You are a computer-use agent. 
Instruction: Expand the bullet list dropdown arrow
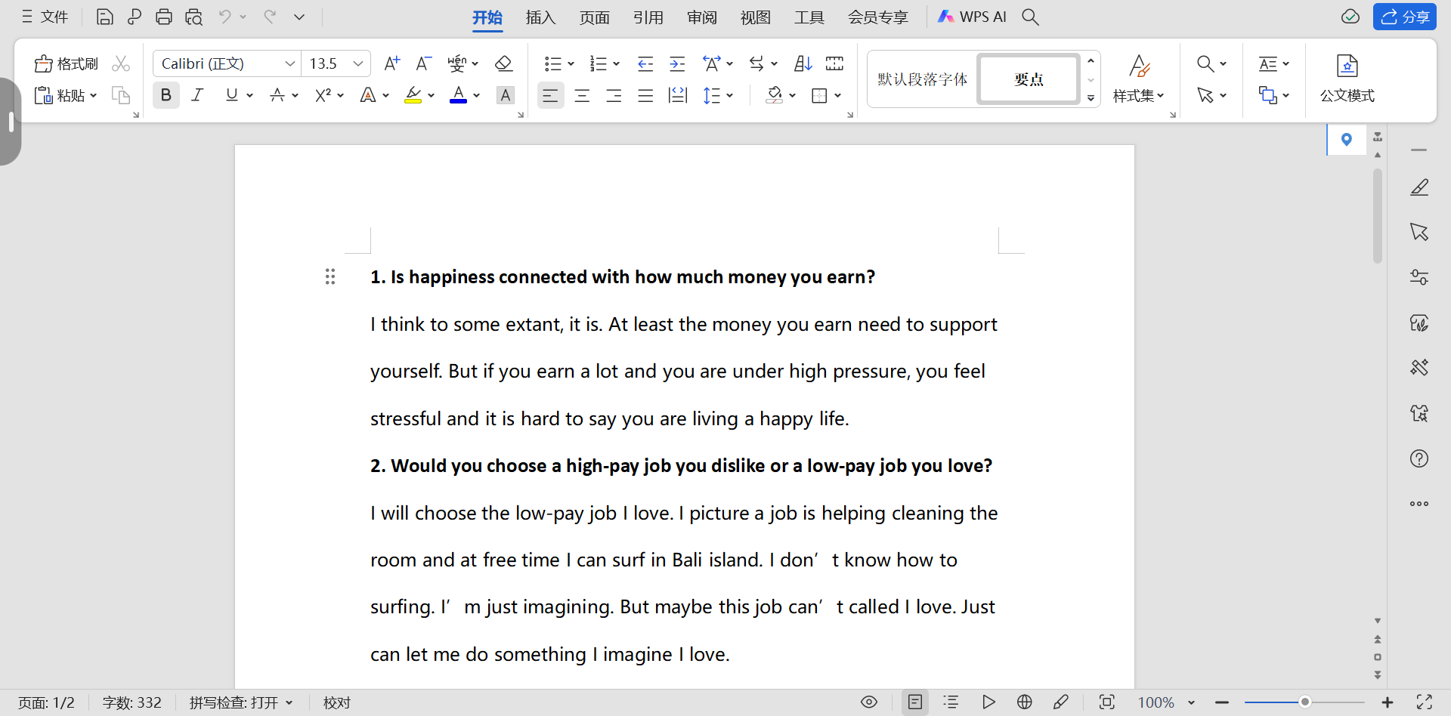(x=571, y=64)
